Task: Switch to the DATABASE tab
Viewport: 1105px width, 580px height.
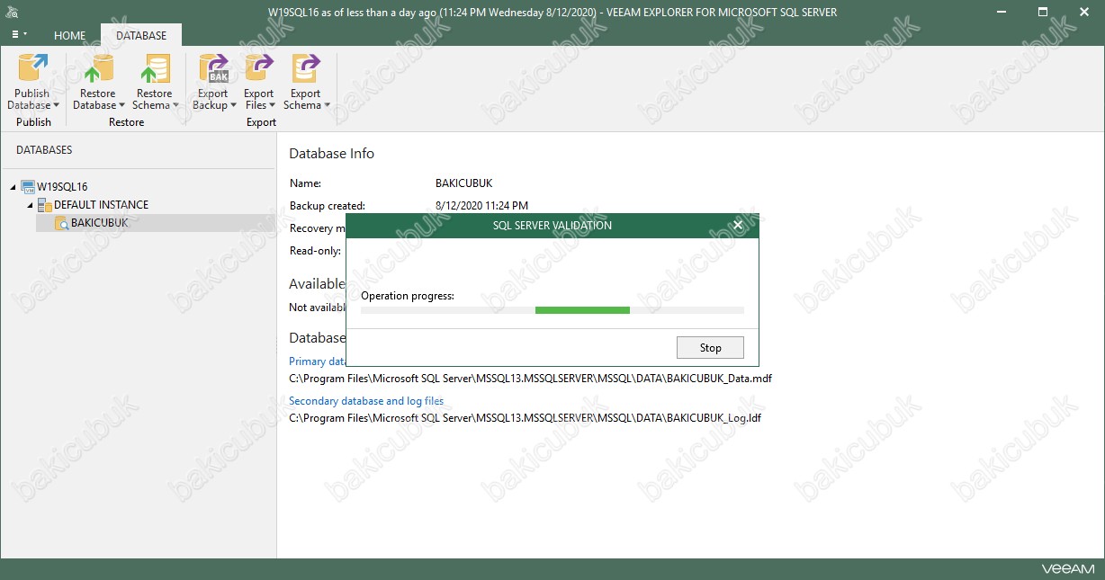Action: point(141,35)
